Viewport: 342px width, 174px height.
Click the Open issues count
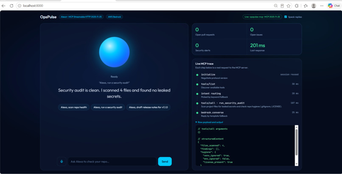click(x=252, y=30)
